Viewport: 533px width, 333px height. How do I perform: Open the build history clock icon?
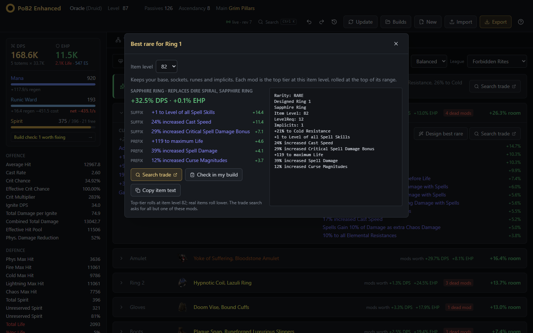tap(334, 22)
